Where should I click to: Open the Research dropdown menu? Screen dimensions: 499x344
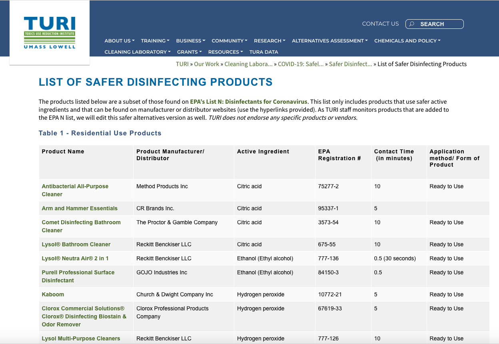coord(269,40)
